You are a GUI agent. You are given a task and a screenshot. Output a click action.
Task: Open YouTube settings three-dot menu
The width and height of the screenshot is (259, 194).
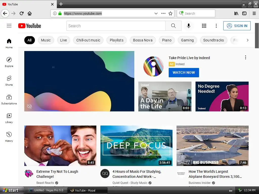[x=216, y=26]
